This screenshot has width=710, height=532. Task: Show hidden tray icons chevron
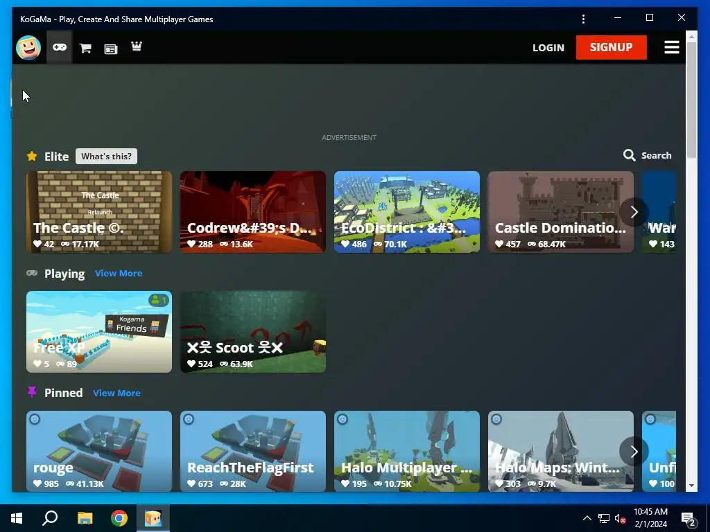click(x=587, y=518)
